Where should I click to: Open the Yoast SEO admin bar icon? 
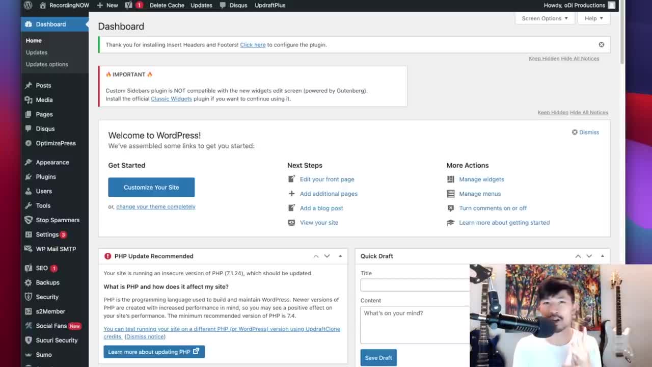[x=129, y=5]
